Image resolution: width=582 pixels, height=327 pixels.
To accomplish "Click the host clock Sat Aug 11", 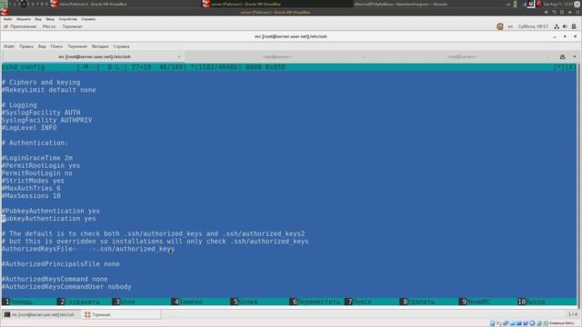I will (558, 4).
